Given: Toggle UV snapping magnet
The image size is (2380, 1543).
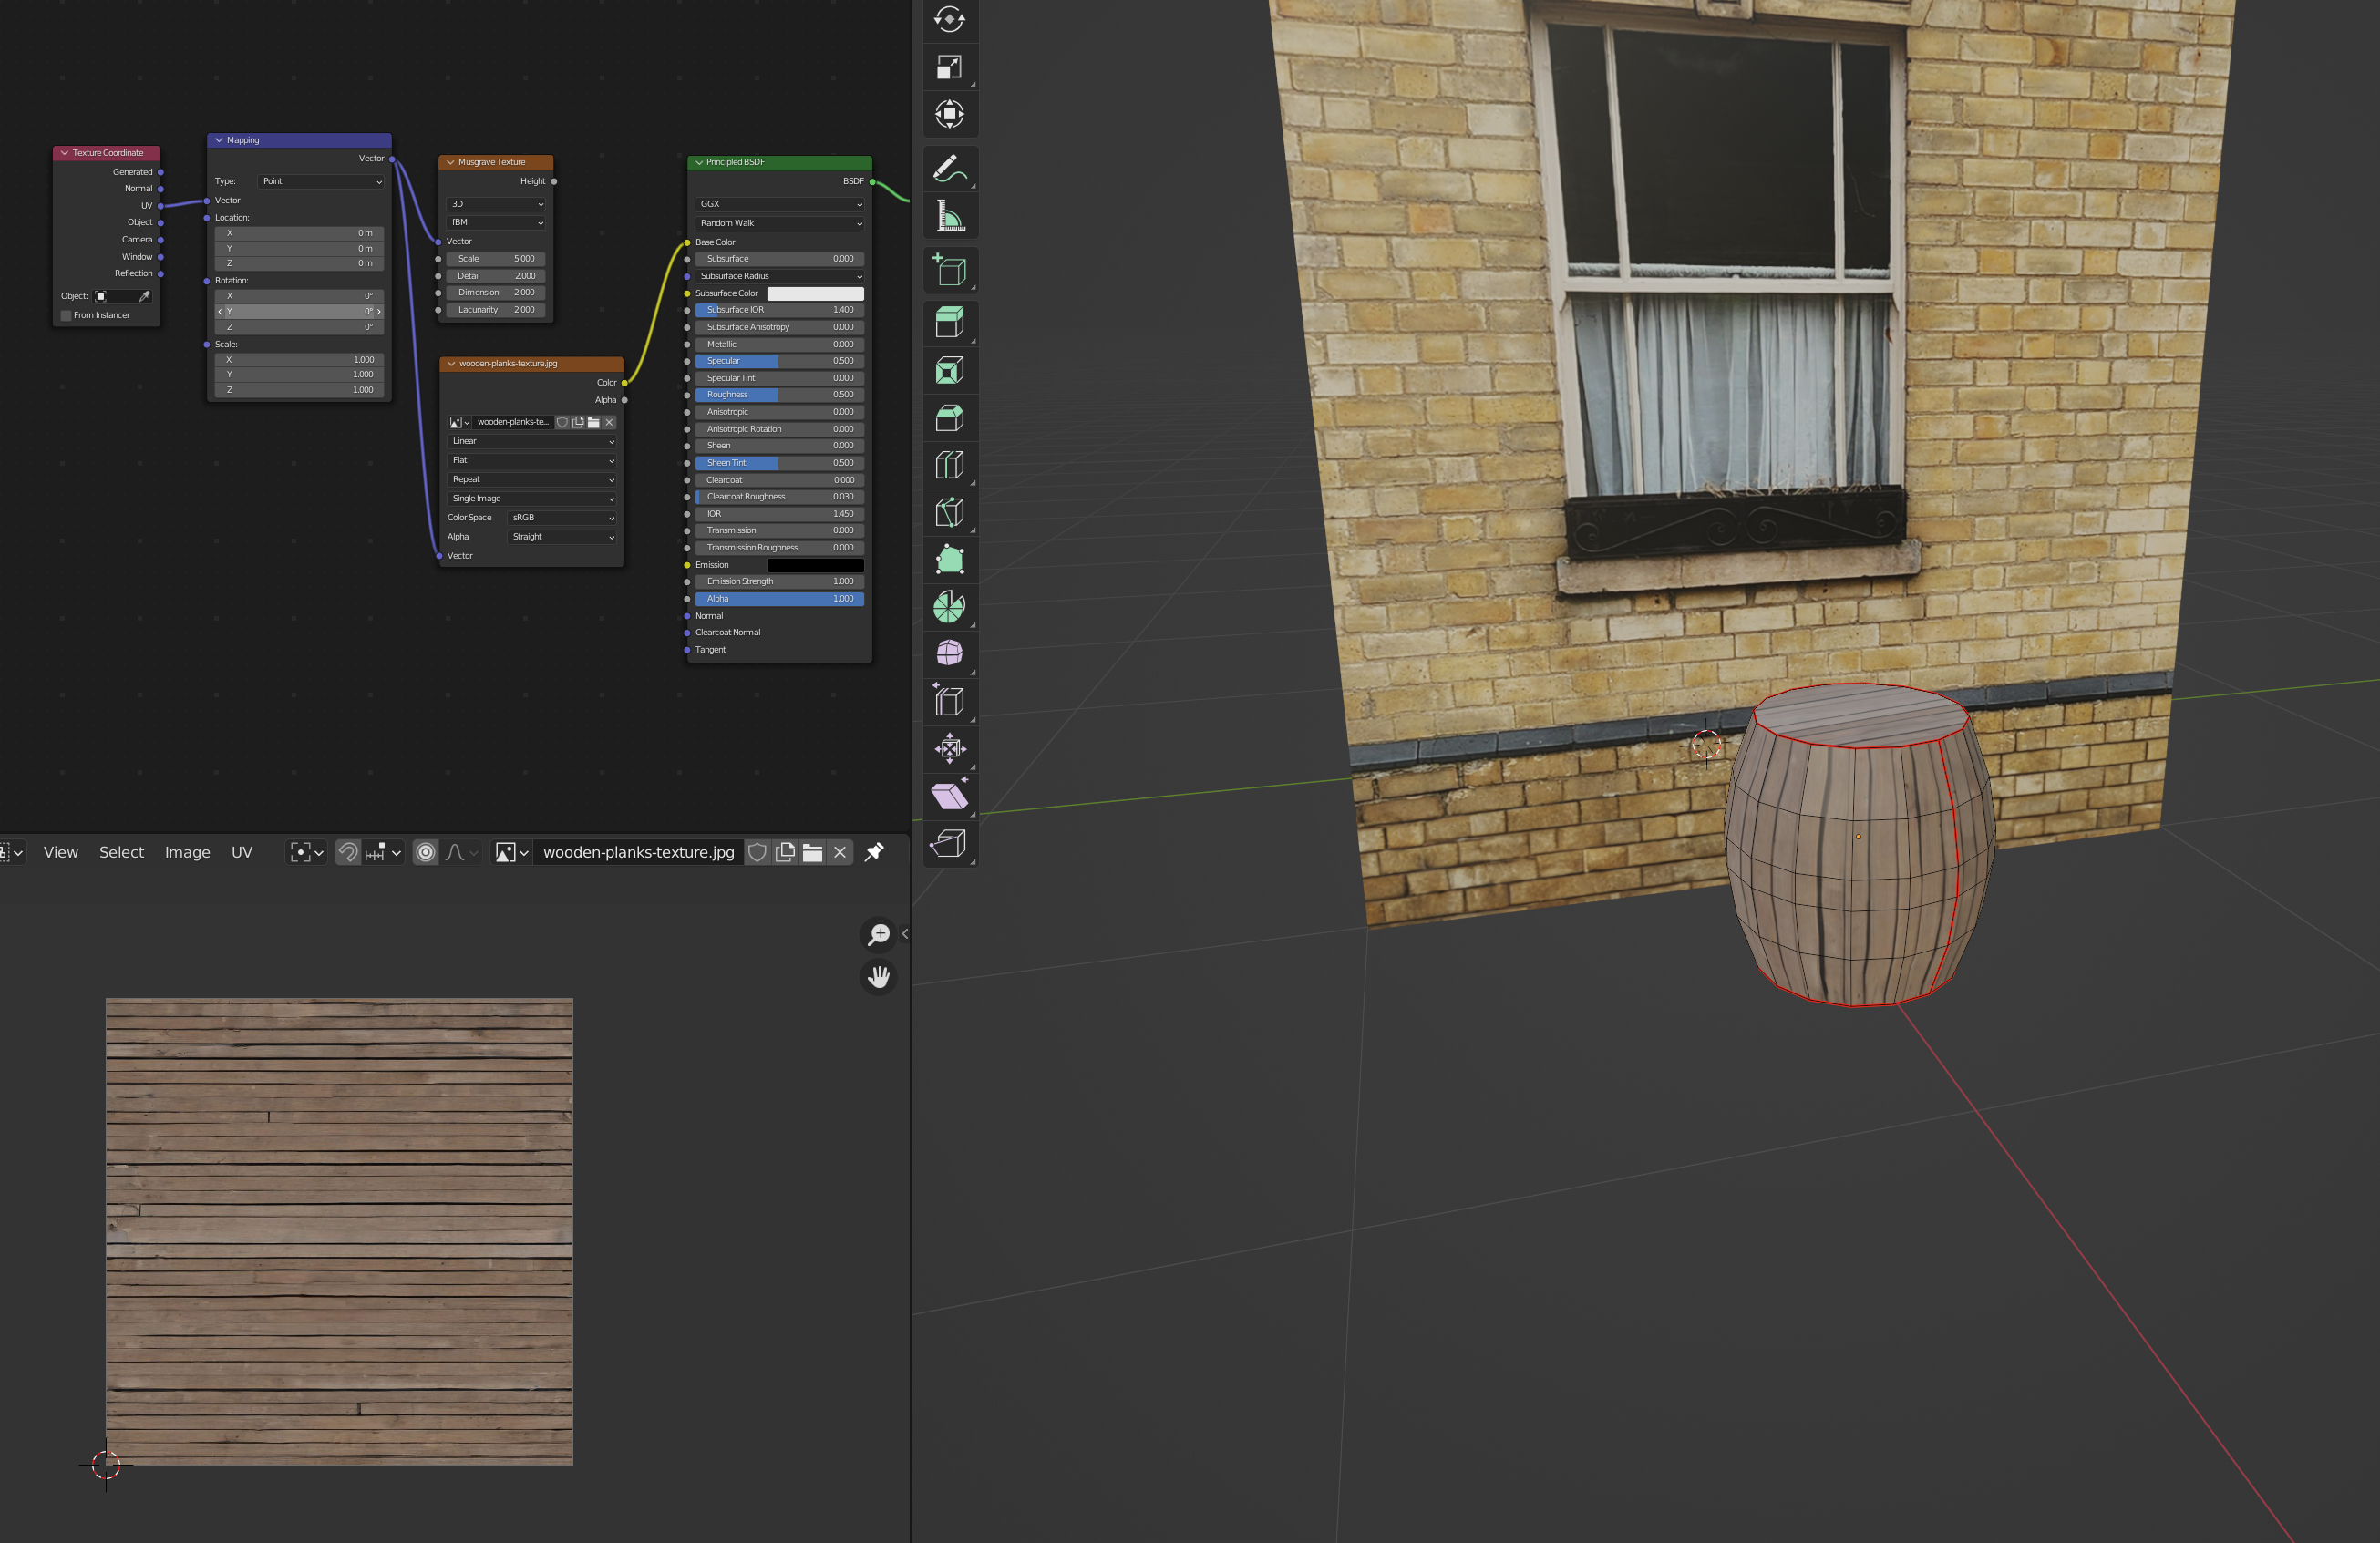Looking at the screenshot, I should click(348, 852).
